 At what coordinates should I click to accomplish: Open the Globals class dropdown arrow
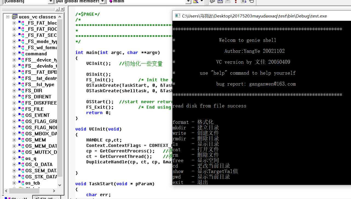[x=51, y=1]
